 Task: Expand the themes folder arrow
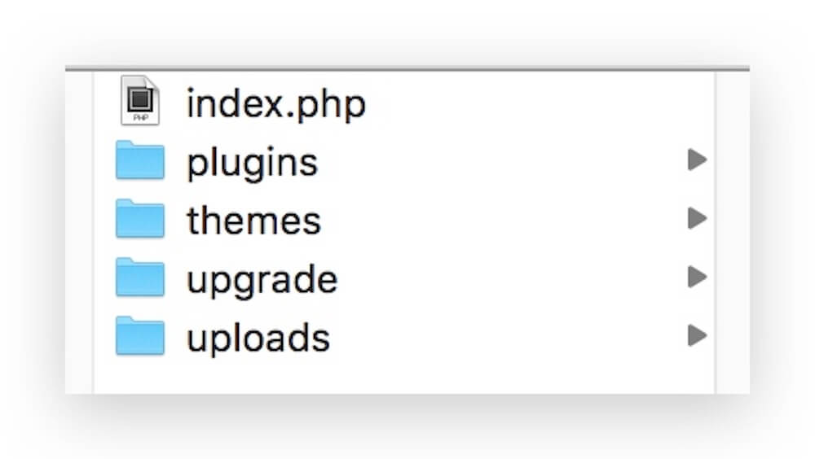click(696, 219)
